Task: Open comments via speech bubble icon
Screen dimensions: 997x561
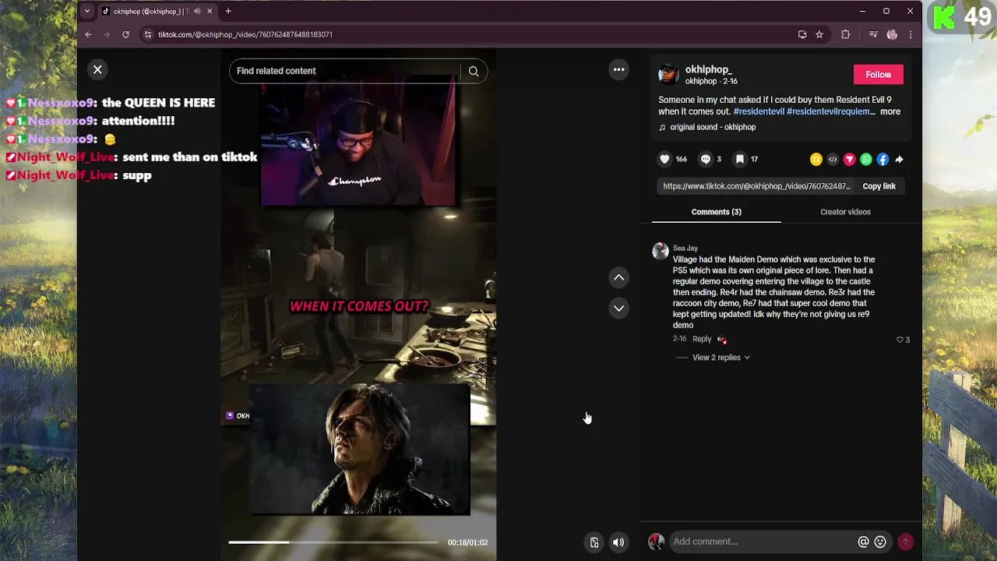Action: coord(706,159)
